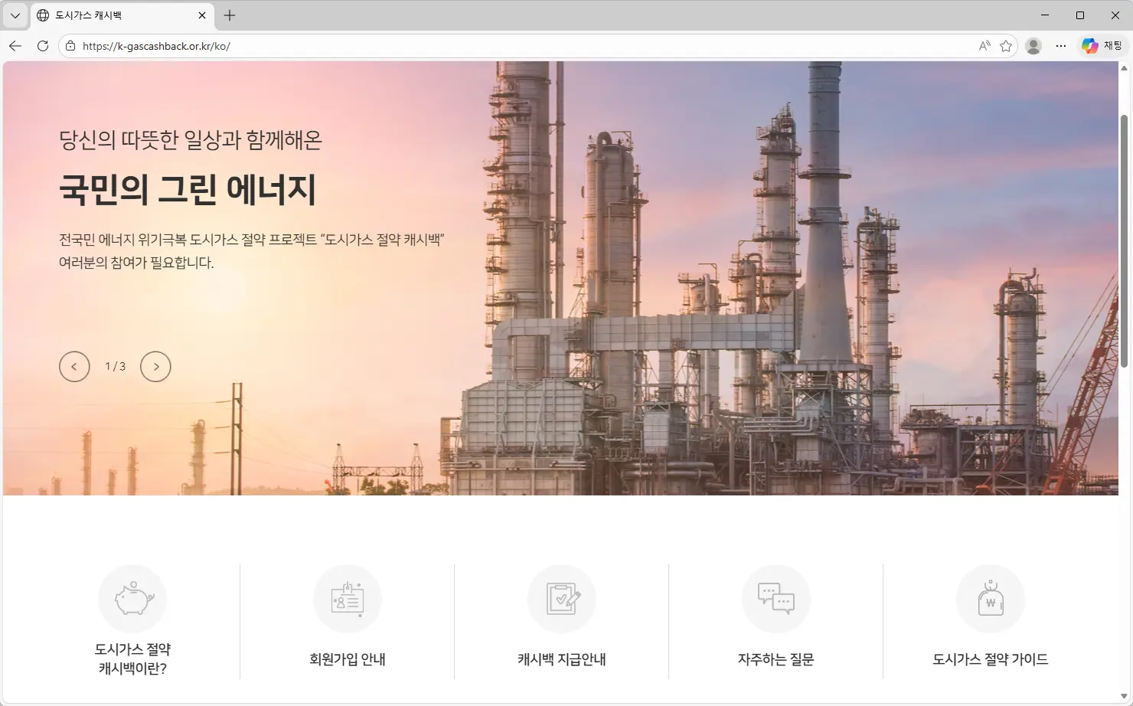Open the browser profile account icon

click(x=1033, y=45)
